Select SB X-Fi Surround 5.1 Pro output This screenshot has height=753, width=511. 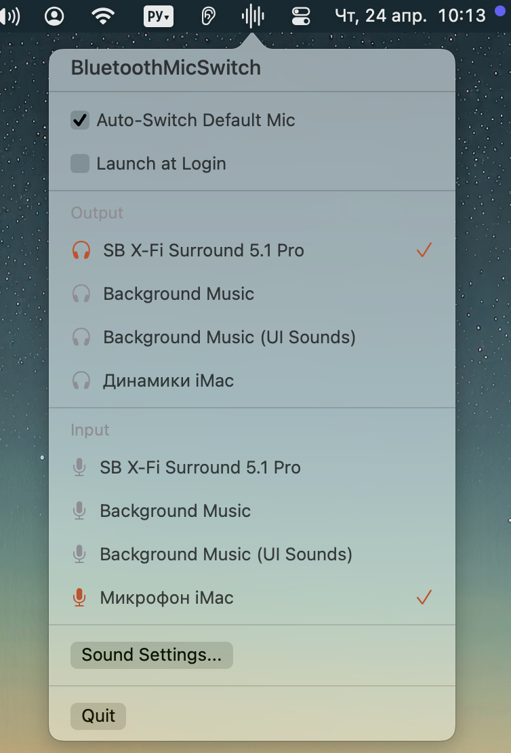(x=252, y=250)
